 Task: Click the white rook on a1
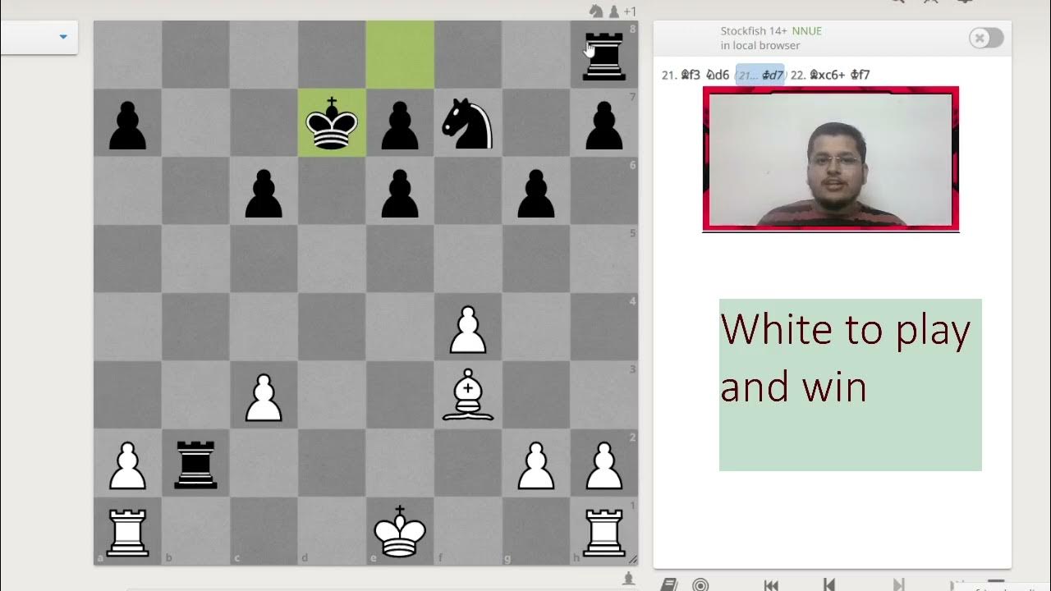coord(127,533)
